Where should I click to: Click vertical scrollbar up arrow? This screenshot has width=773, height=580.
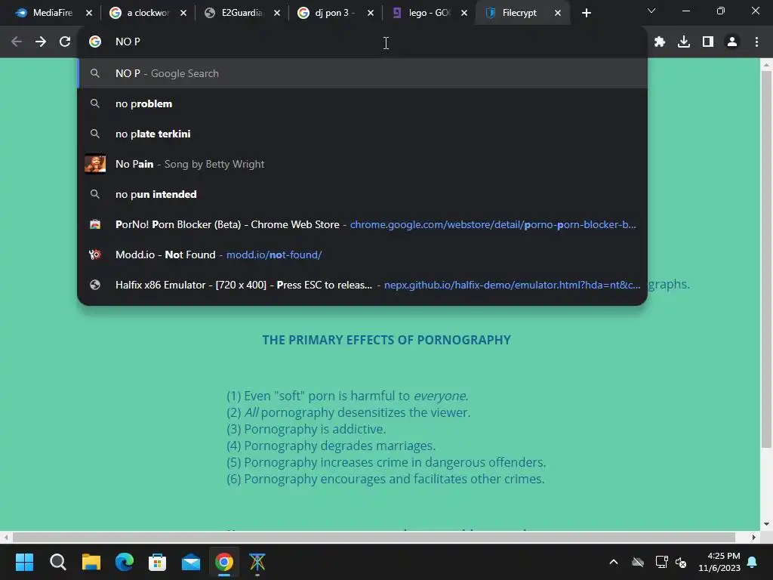point(766,64)
